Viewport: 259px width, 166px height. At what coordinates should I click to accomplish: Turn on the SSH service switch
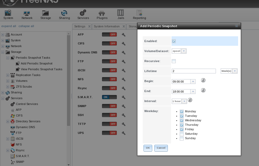tap(109, 115)
